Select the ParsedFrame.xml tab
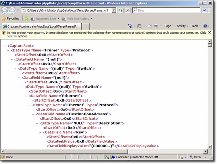 [41, 26]
